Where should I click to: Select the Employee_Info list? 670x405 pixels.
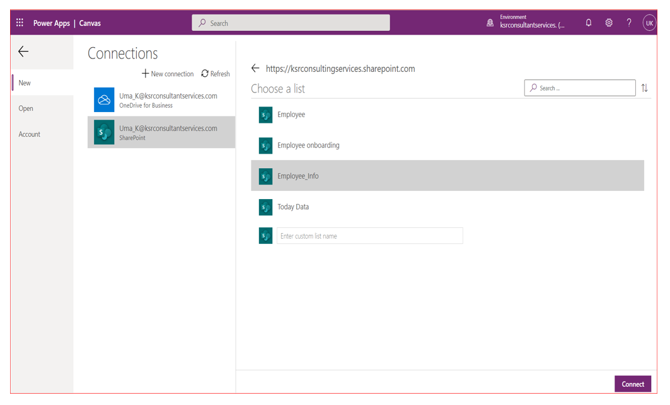(x=448, y=176)
